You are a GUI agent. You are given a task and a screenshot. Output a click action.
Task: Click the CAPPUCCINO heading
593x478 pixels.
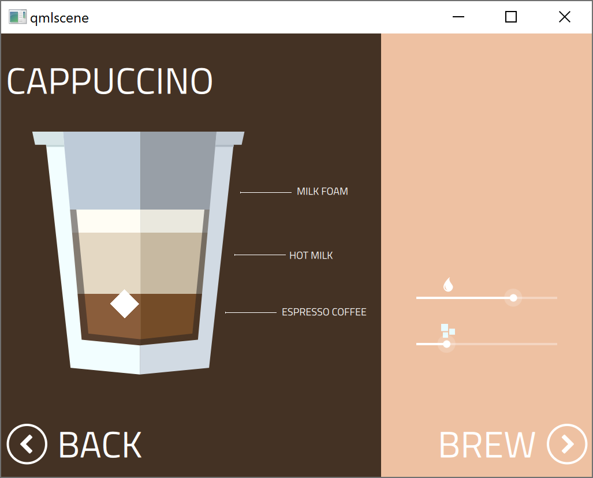110,82
